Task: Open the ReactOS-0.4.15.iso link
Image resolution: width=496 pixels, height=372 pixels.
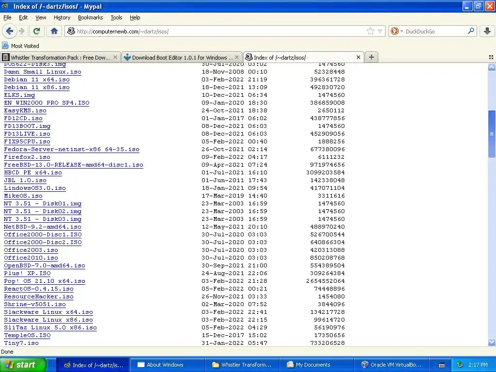Action: (39, 289)
